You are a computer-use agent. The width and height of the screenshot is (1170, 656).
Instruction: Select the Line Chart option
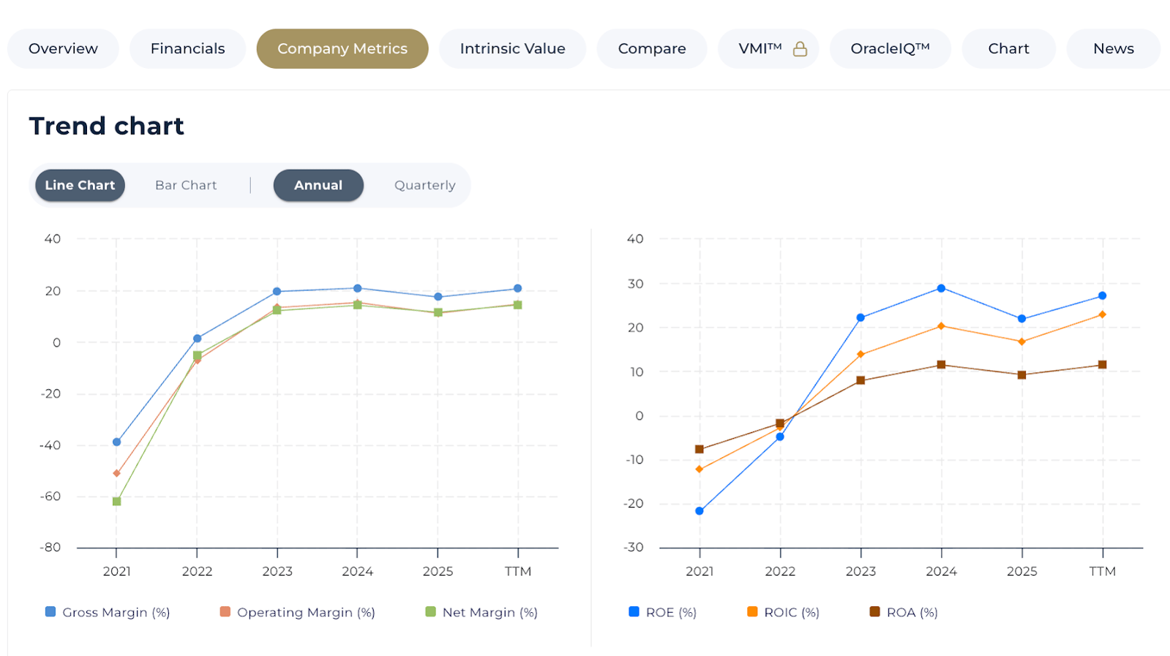pos(80,186)
